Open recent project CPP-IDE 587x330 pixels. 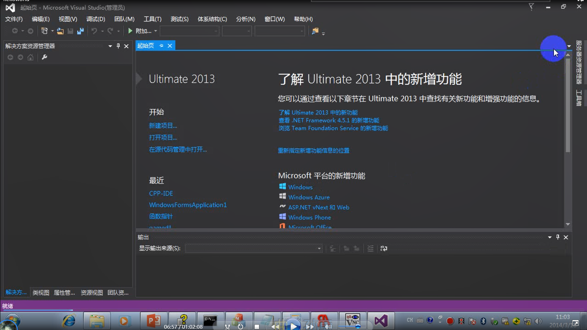(x=161, y=193)
